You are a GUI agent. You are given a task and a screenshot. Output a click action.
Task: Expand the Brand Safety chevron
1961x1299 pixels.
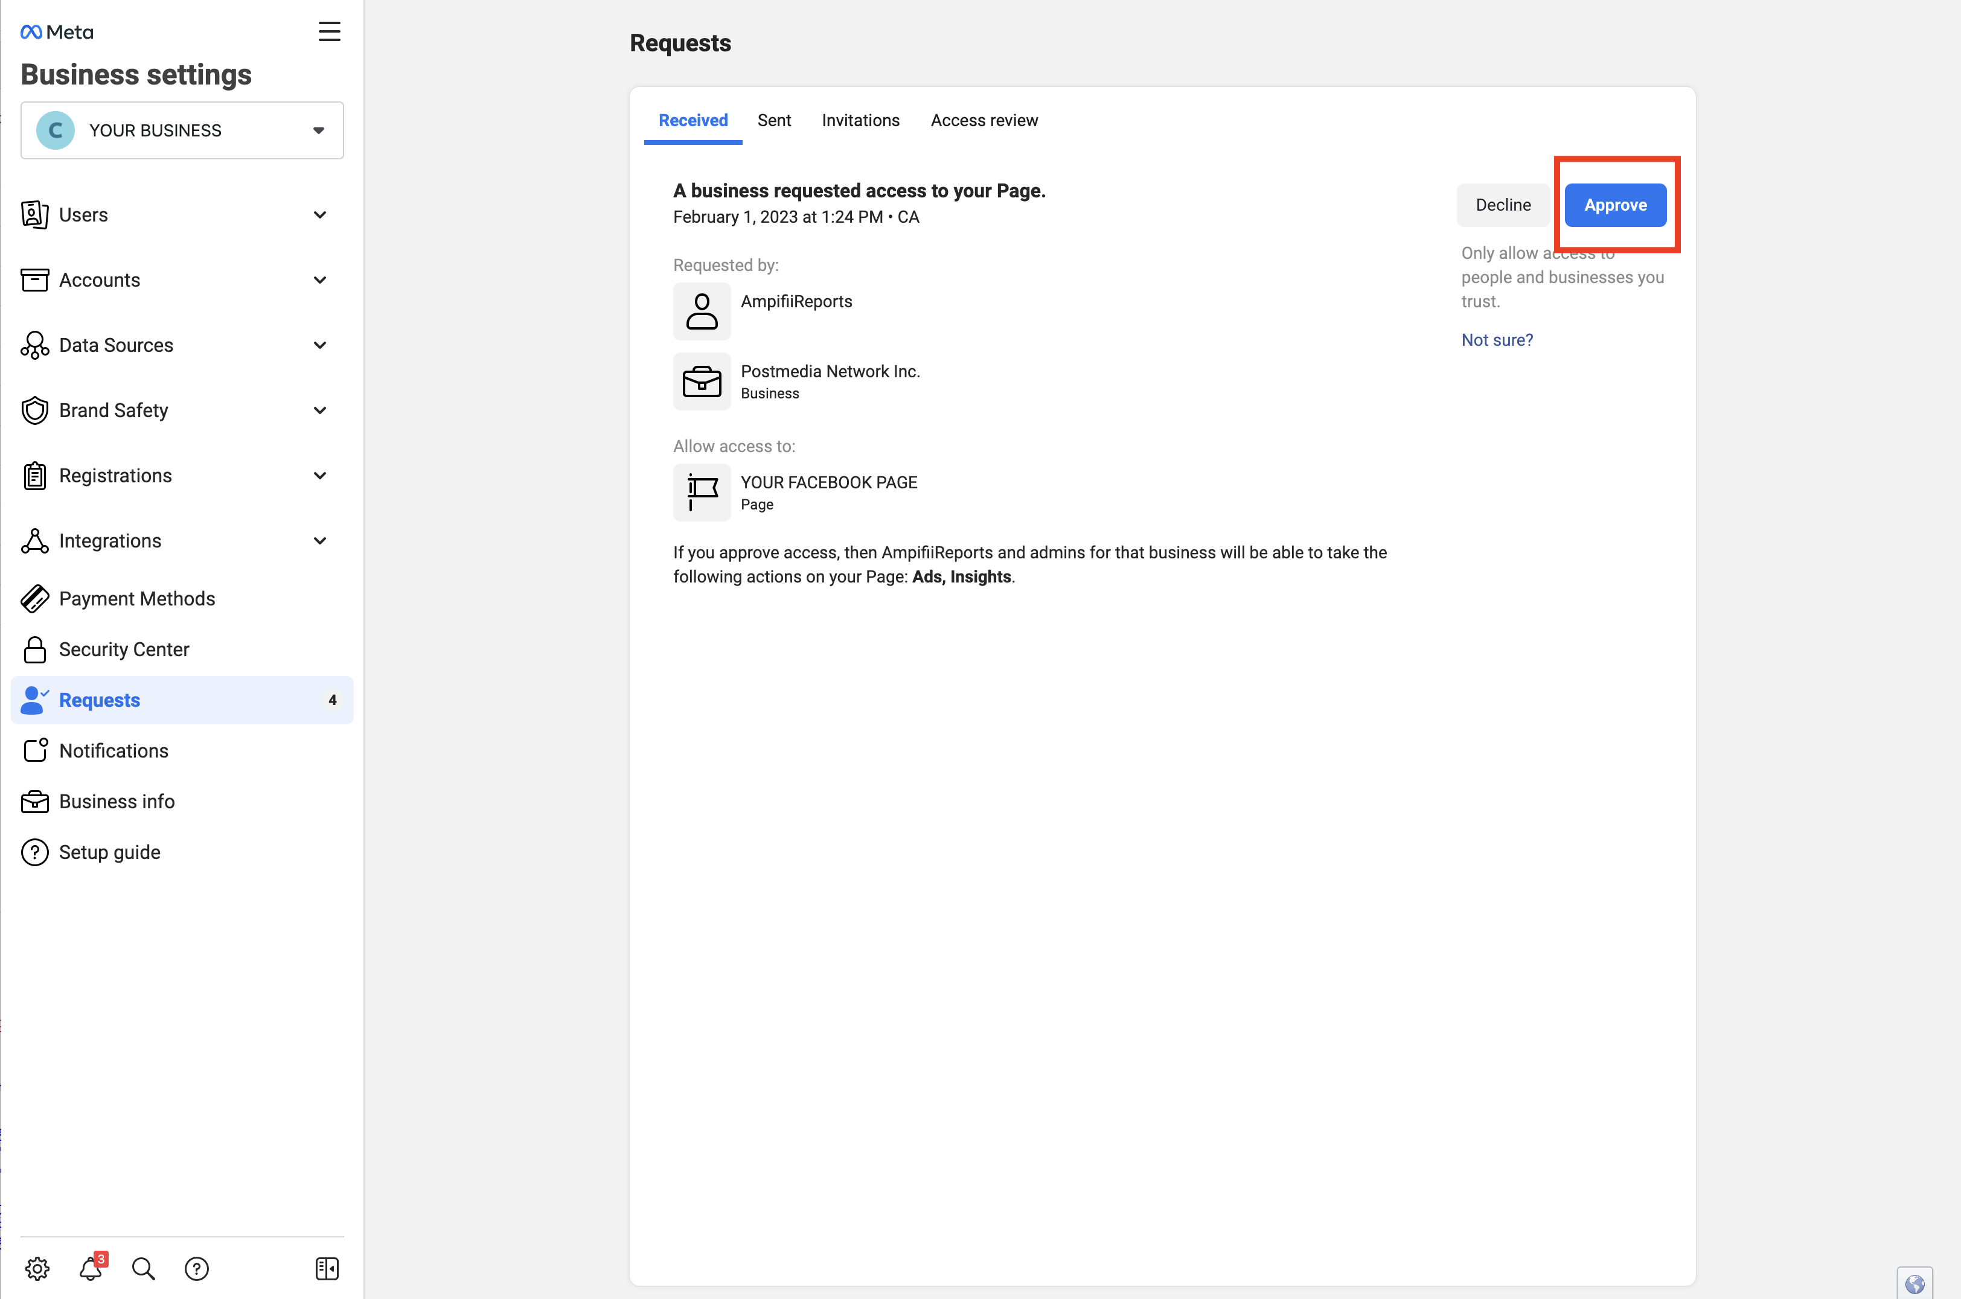[320, 410]
